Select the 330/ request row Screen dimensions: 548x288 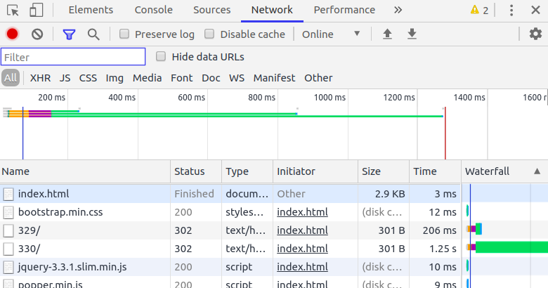230,249
